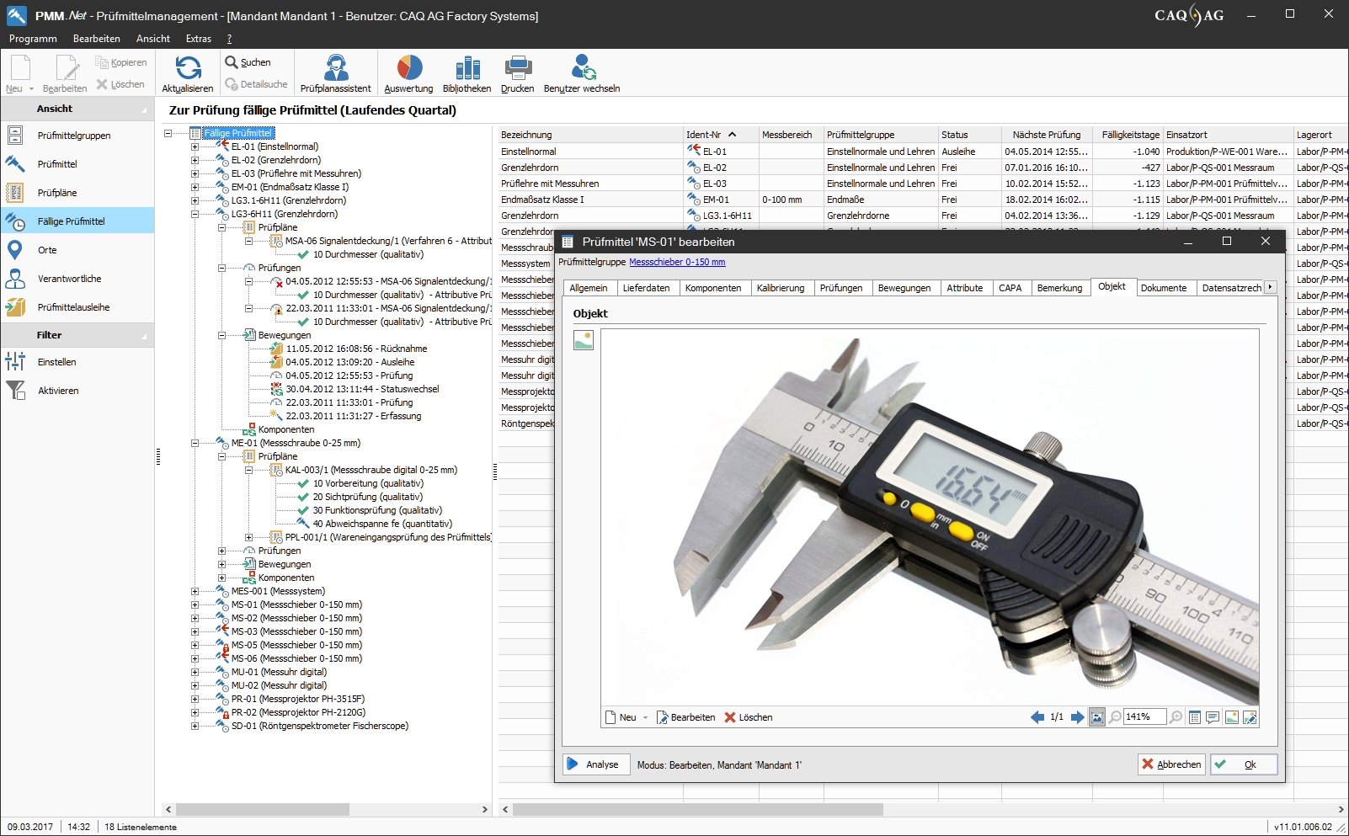1349x836 pixels.
Task: Open the Neu dropdown arrow in the dialog
Action: point(646,718)
